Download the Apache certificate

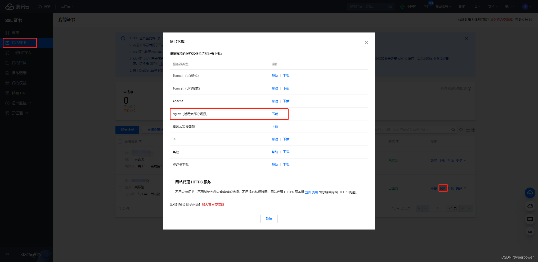[286, 101]
